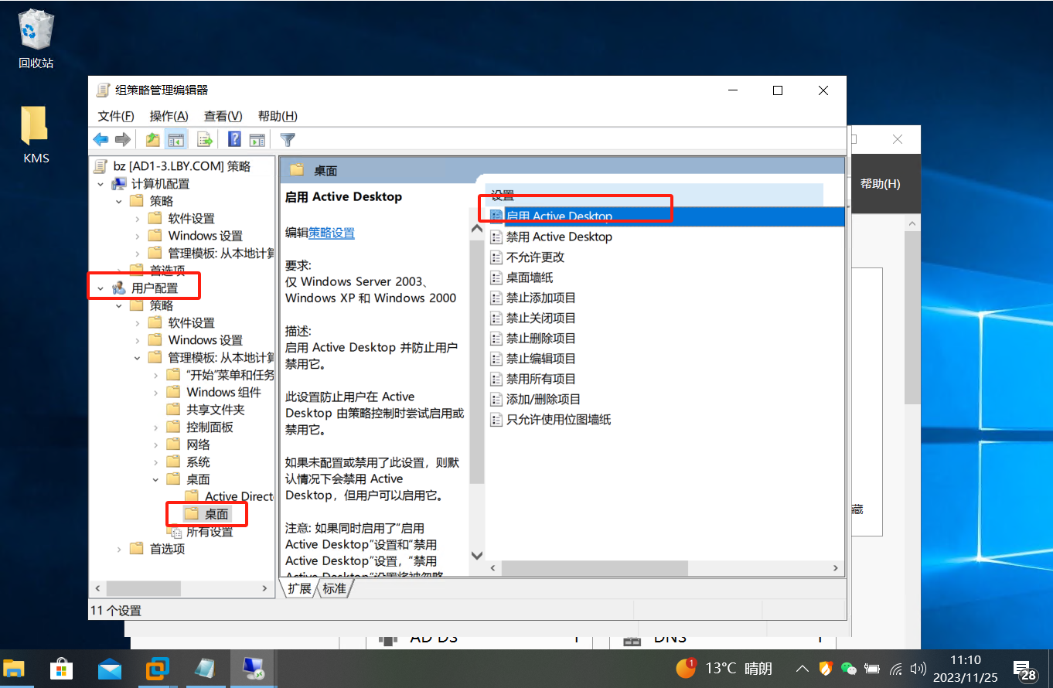This screenshot has height=688, width=1053.
Task: Click the Export List toolbar icon
Action: (x=205, y=139)
